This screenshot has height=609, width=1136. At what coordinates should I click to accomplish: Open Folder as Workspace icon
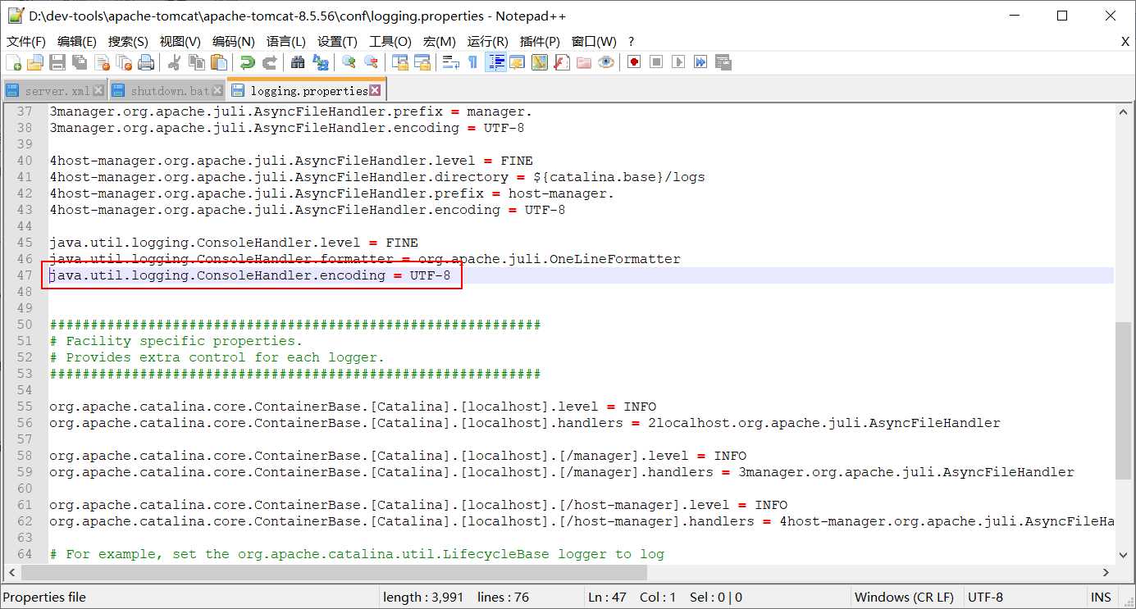point(584,62)
